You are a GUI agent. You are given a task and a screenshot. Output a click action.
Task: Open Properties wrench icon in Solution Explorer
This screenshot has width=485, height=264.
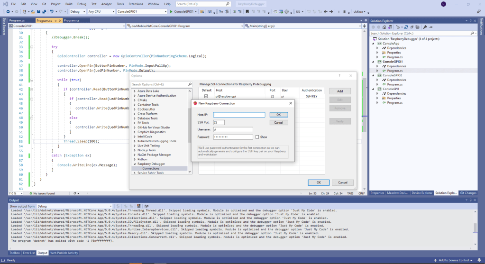click(425, 27)
